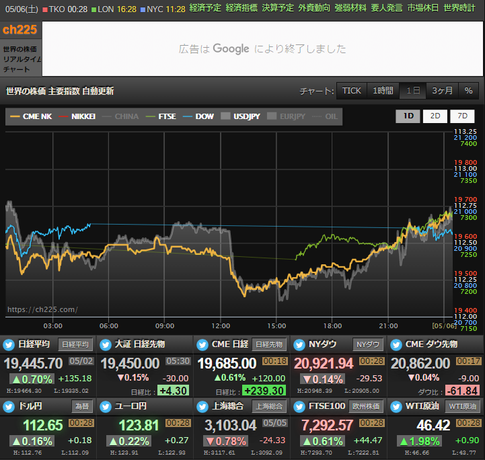This screenshot has width=485, height=460.
Task: Switch chart to % view
Action: tap(468, 91)
